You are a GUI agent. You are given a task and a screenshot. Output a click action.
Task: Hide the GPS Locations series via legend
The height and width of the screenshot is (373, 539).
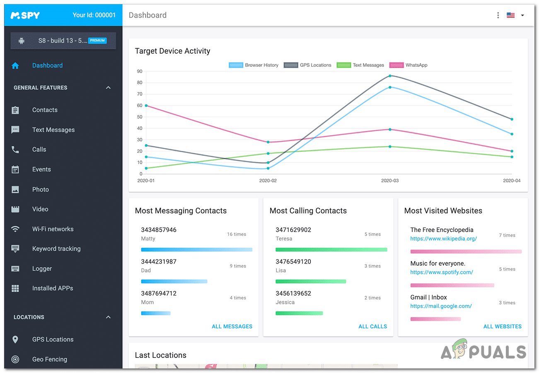point(307,65)
